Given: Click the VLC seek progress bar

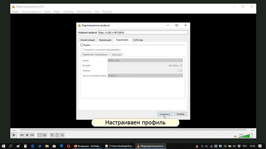Looking at the screenshot, I should point(133,130).
